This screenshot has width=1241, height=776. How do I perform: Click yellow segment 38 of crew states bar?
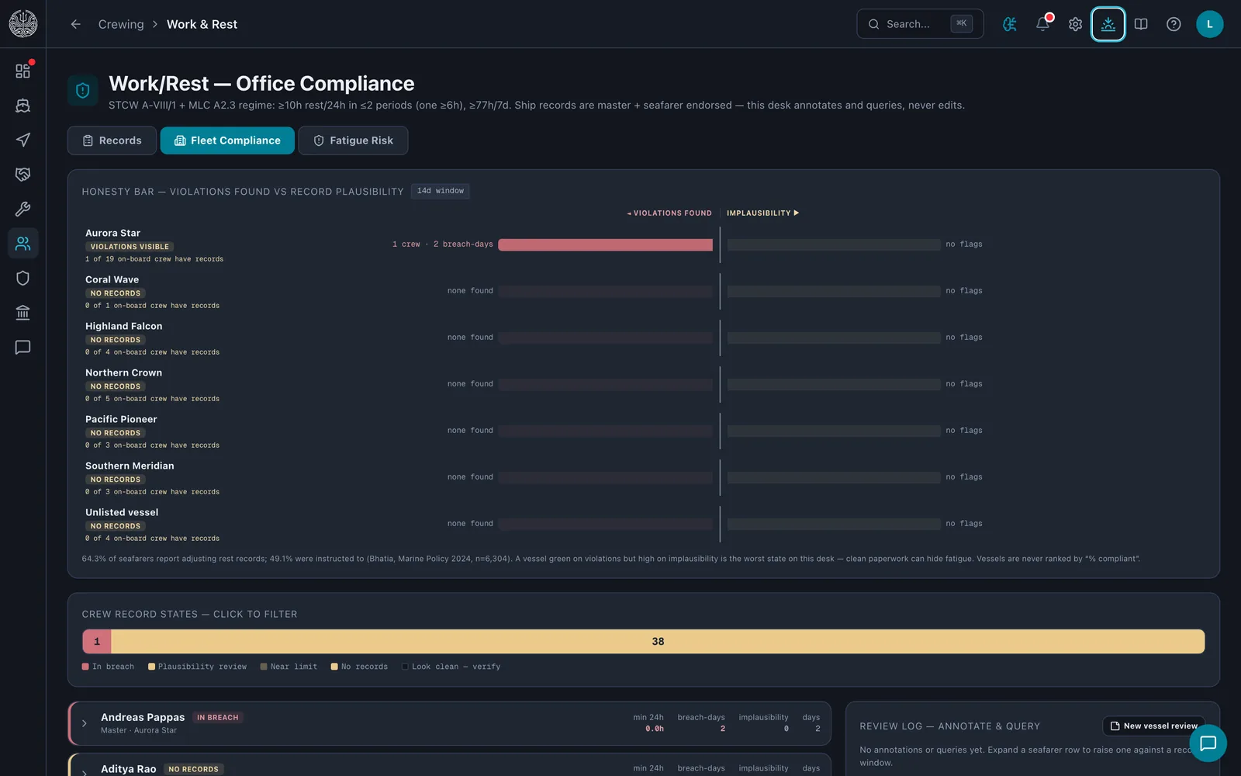658,642
